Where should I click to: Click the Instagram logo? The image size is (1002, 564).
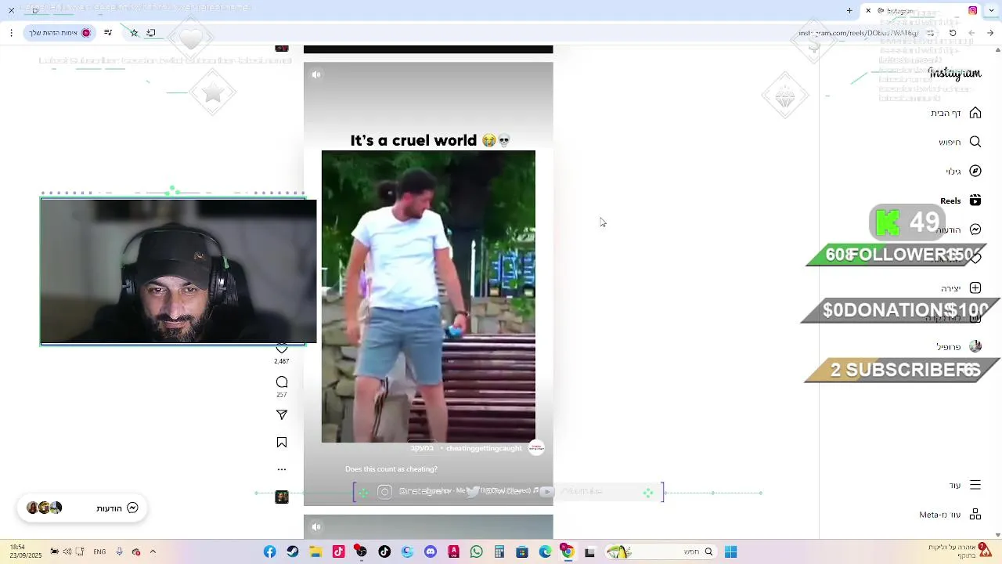(954, 74)
